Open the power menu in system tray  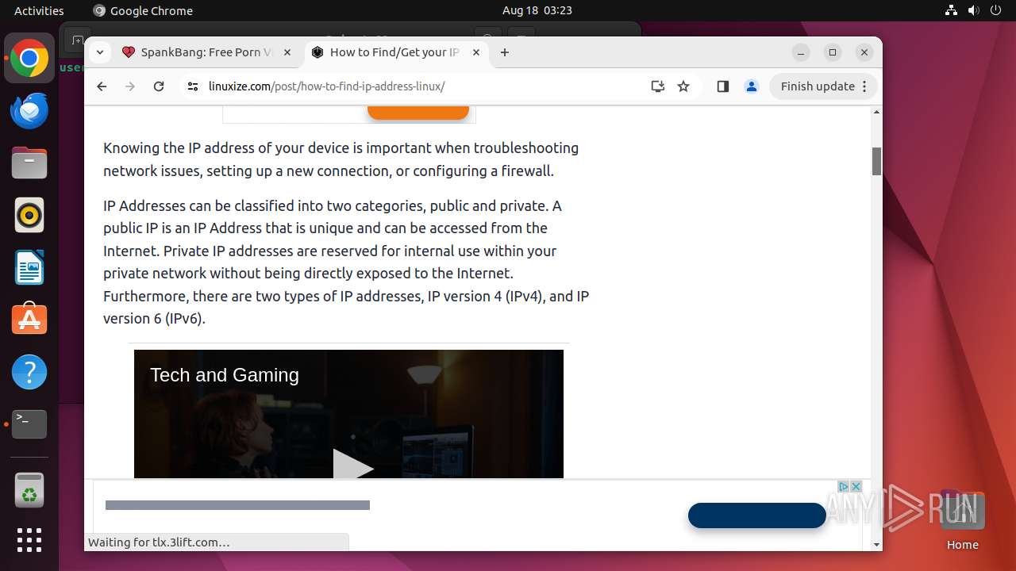[996, 10]
